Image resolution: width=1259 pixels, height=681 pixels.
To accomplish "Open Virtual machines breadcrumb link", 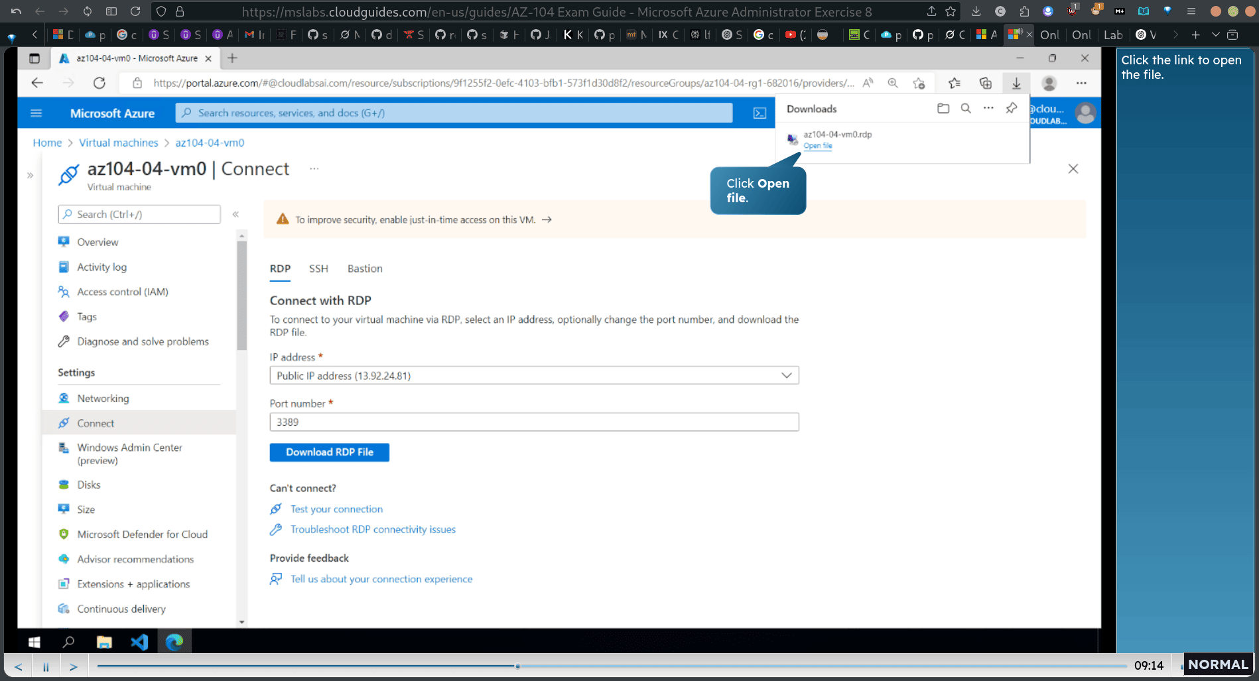I will tap(119, 143).
